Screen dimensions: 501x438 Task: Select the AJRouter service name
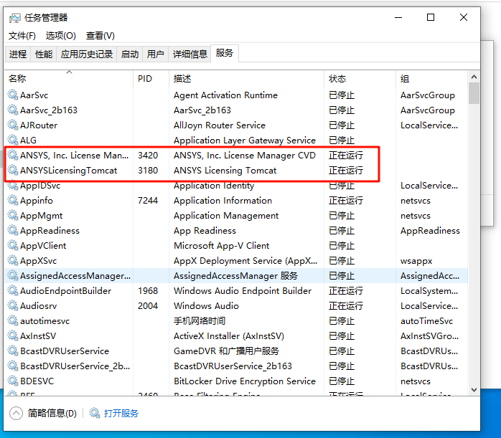pyautogui.click(x=39, y=125)
